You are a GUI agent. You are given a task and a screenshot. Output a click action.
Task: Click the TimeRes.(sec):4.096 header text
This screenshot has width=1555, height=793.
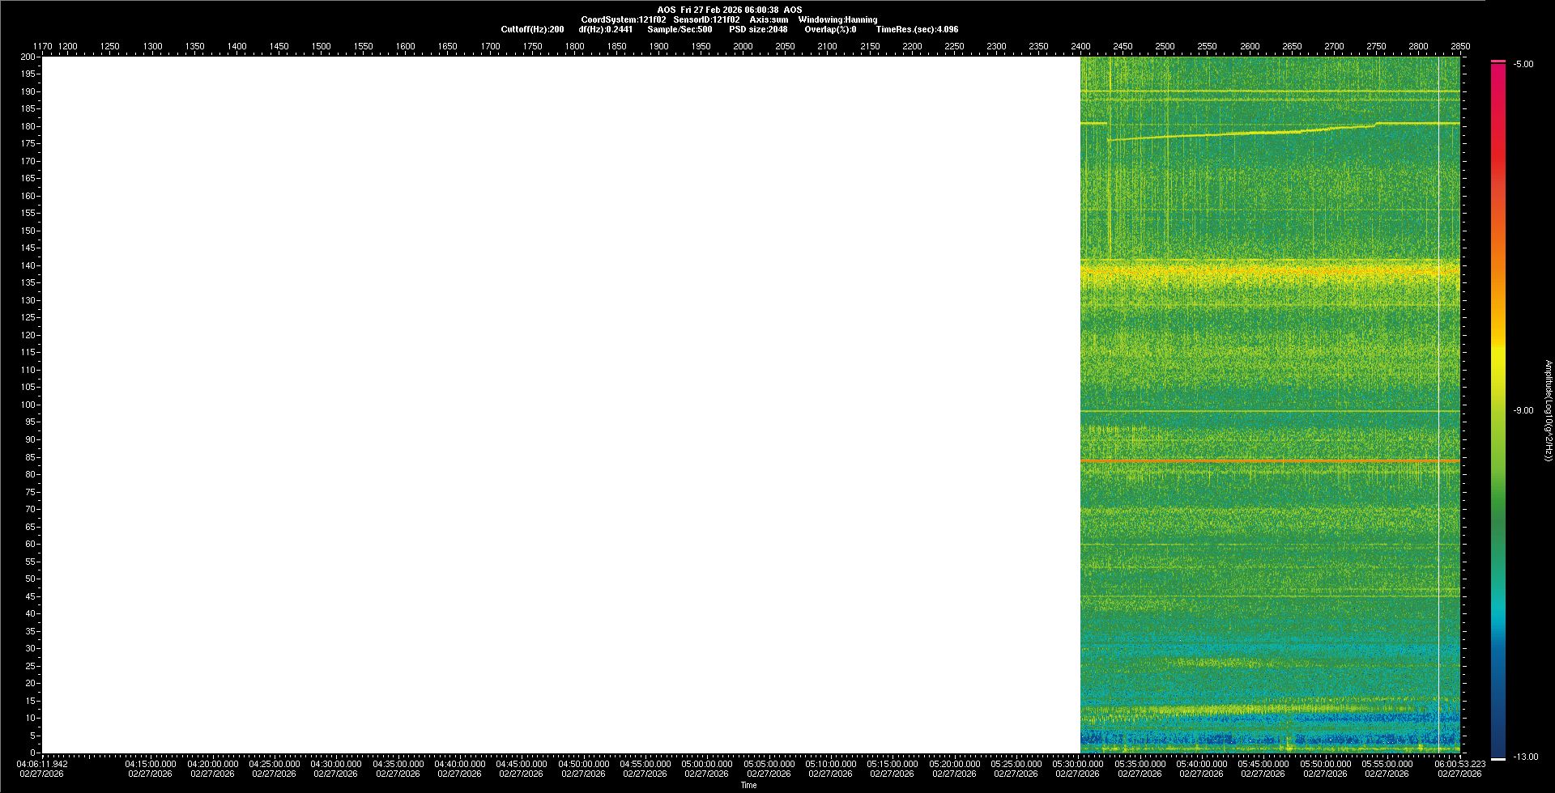point(917,29)
